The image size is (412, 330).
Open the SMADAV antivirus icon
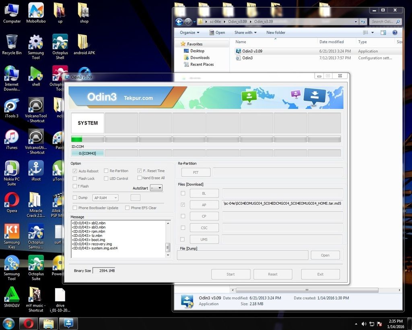click(x=12, y=295)
